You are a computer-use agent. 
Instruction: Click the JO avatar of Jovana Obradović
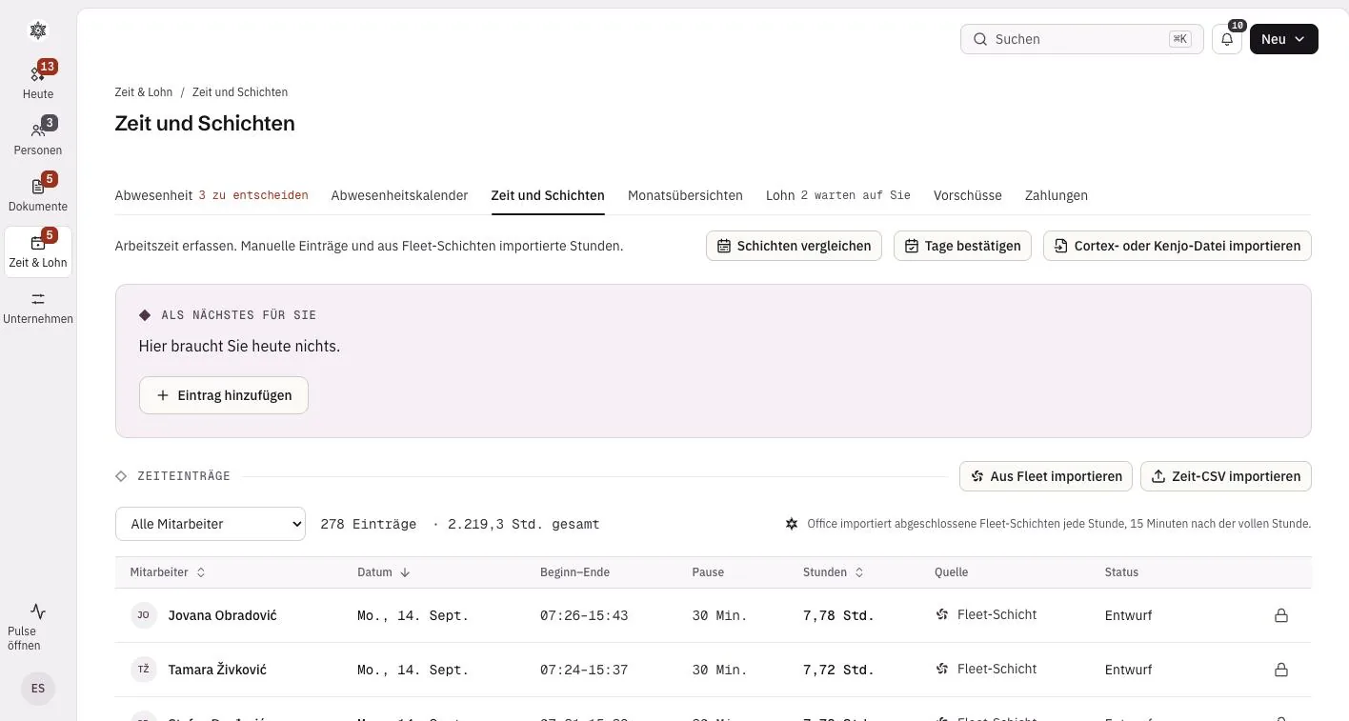click(x=144, y=615)
